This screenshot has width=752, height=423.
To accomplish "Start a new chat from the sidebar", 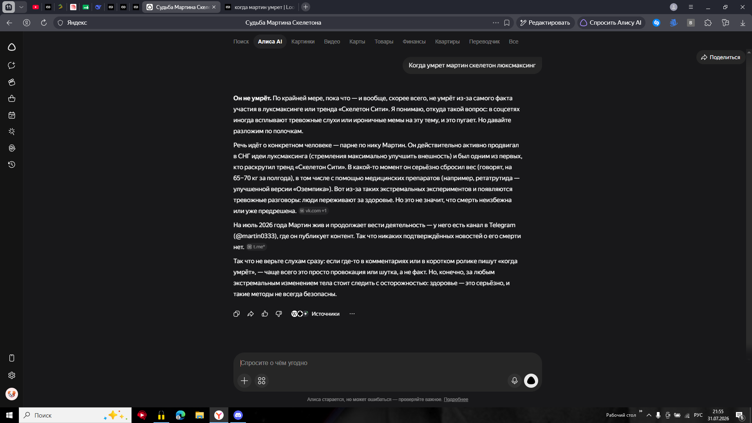I will click(12, 65).
